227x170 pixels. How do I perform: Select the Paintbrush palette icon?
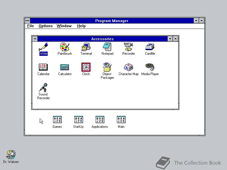(65, 47)
